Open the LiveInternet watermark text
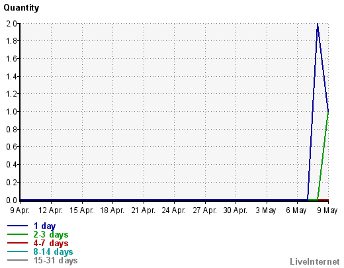The width and height of the screenshot is (344, 268). point(315,261)
